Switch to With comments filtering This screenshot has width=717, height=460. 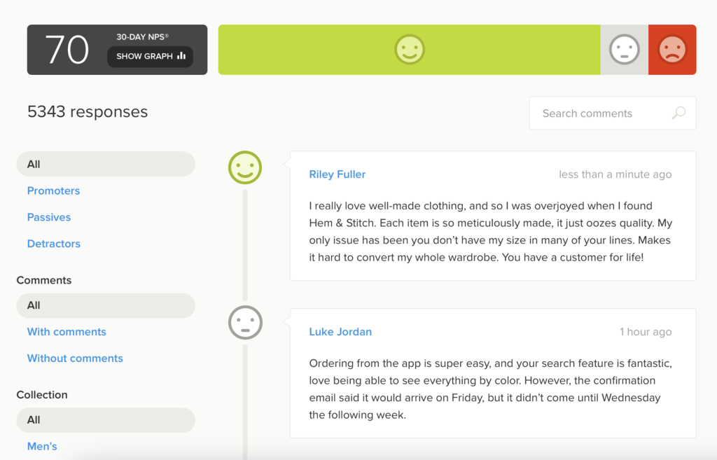(x=67, y=331)
